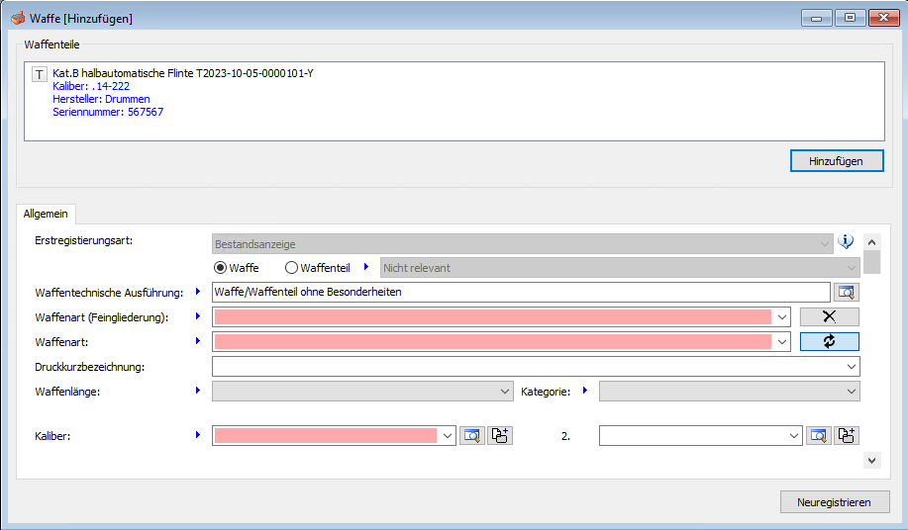Expand the Waffenart (Feingliederung) dropdown
This screenshot has width=908, height=530.
tap(782, 316)
